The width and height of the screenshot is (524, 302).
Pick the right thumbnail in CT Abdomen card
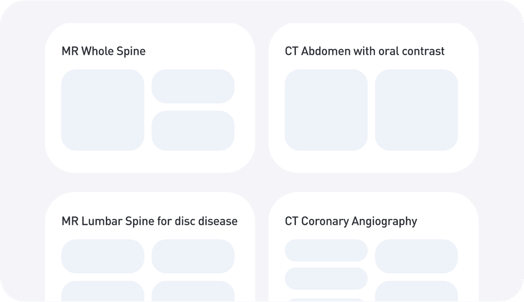tap(416, 110)
